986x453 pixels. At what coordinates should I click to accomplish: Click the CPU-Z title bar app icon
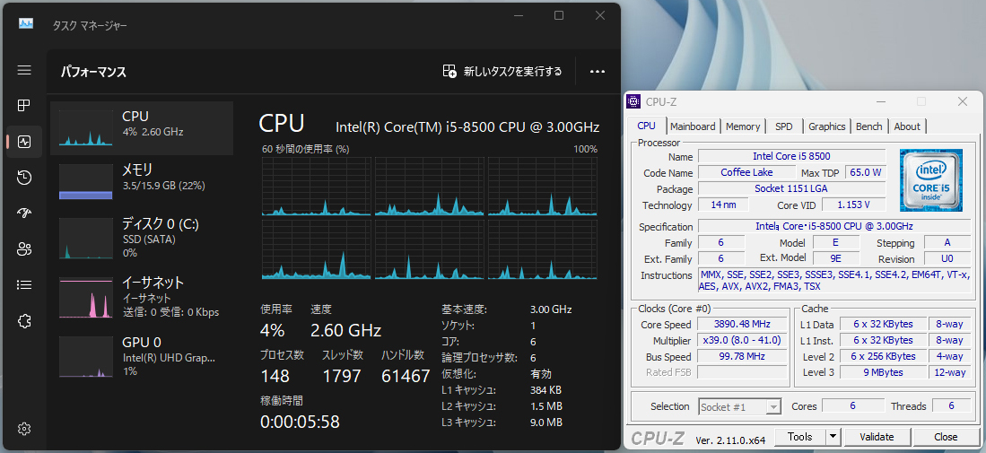coord(634,101)
